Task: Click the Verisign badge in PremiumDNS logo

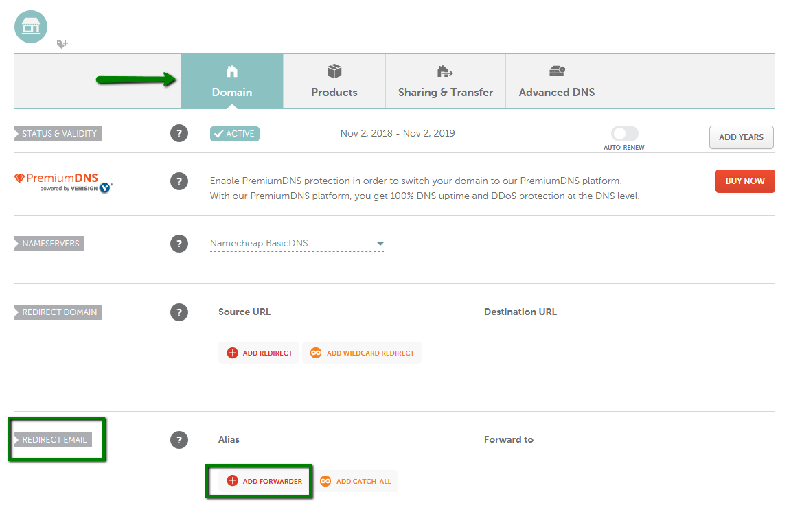Action: [105, 188]
